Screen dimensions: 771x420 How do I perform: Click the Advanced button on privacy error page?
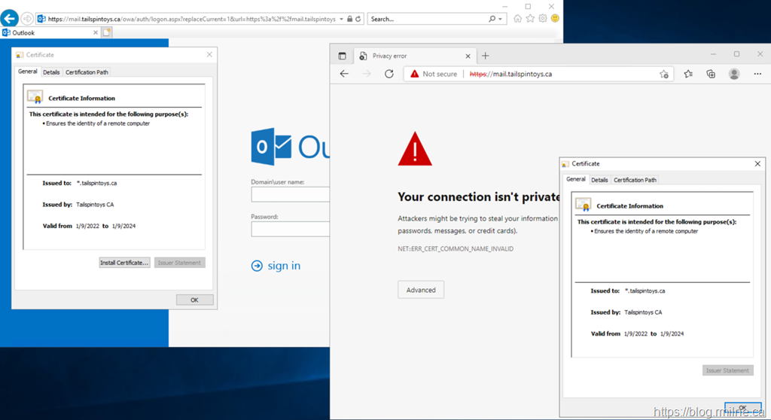pyautogui.click(x=421, y=290)
